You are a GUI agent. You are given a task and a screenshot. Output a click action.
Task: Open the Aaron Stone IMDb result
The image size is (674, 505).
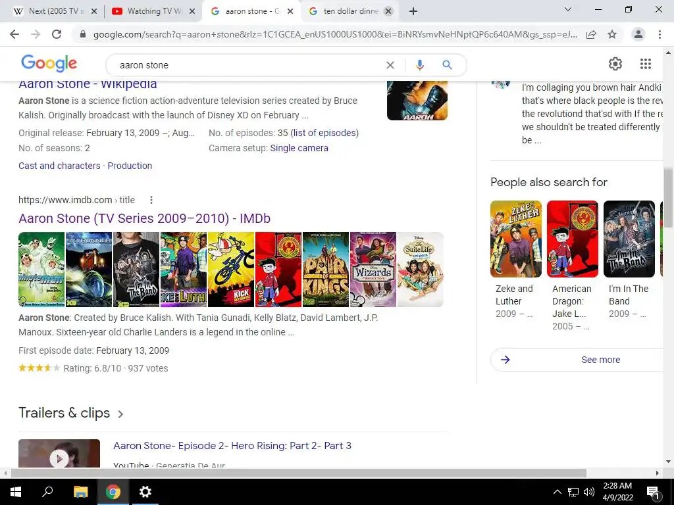(144, 218)
